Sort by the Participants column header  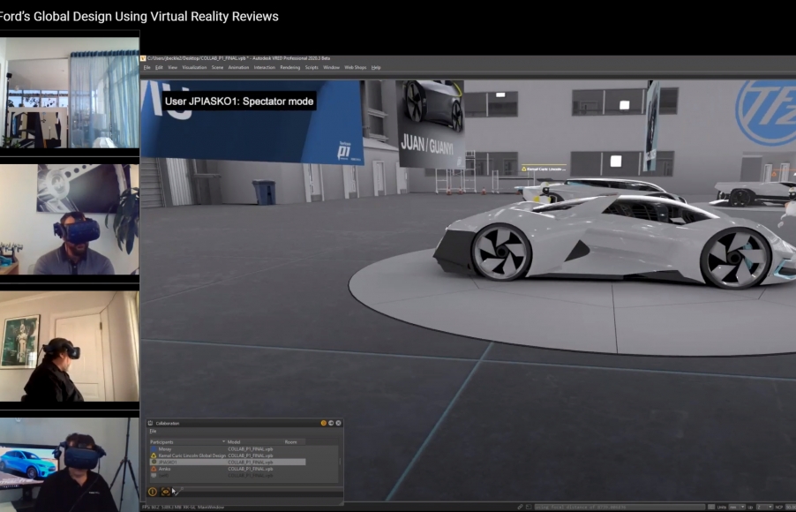(187, 442)
